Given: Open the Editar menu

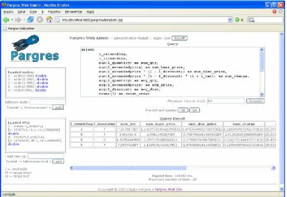Looking at the screenshot, I should coord(21,12).
